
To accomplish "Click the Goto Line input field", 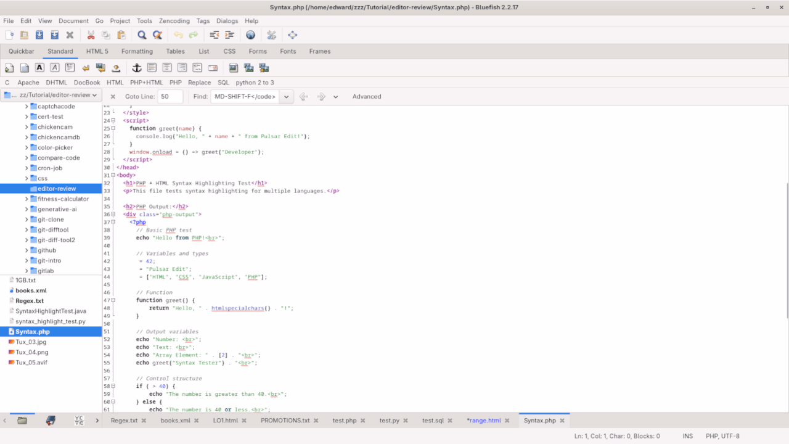I will pos(170,97).
